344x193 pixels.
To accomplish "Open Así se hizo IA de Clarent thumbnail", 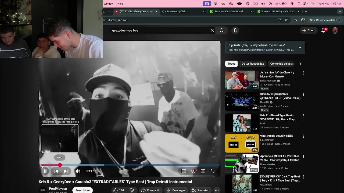I will point(242,80).
